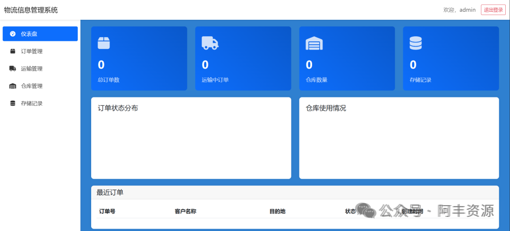Image resolution: width=510 pixels, height=231 pixels.
Task: Open the 订单管理 menu item
Action: tap(40, 51)
